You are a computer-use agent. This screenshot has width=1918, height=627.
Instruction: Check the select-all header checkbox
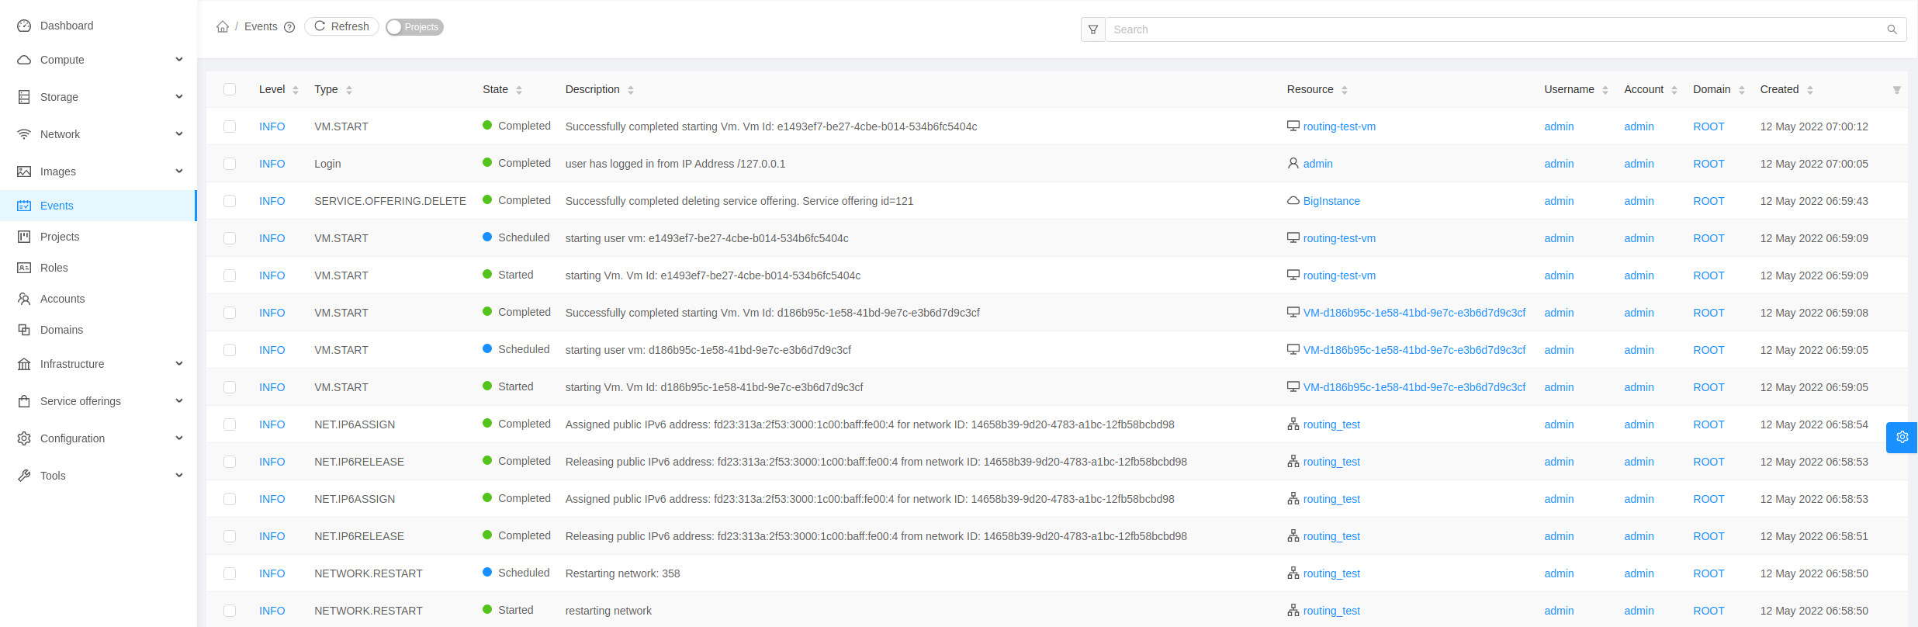(x=230, y=89)
